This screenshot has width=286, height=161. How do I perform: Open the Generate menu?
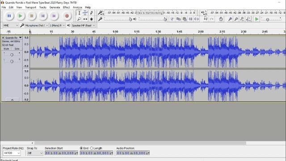click(x=55, y=7)
